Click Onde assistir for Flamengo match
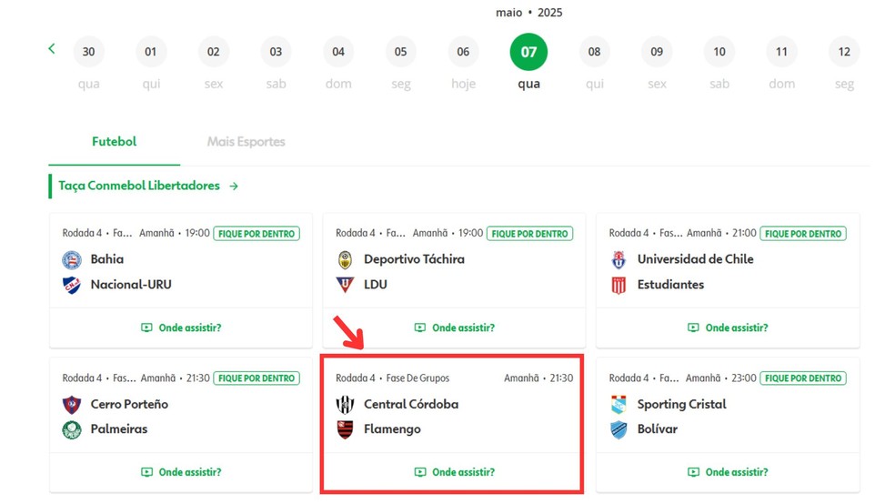Viewport: 895px width, 504px height. (455, 472)
